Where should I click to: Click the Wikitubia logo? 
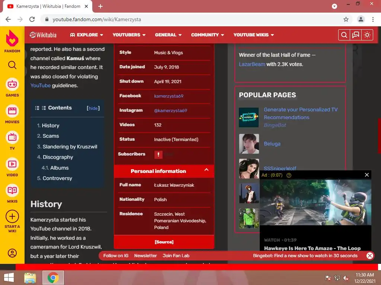pos(43,35)
